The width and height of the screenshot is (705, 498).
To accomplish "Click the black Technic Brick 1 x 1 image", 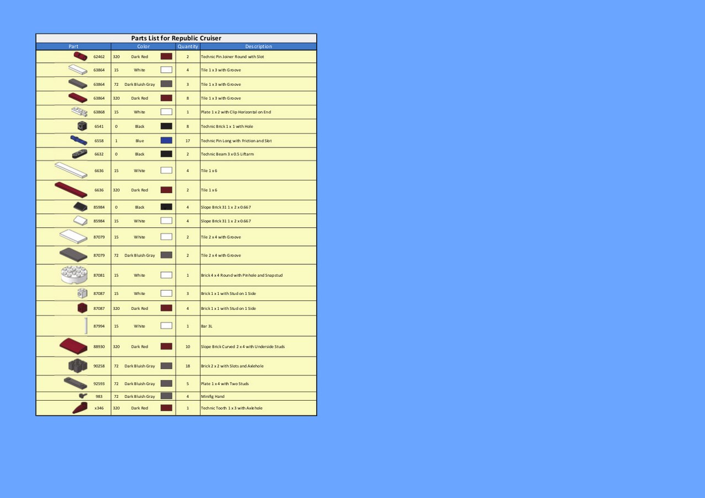I will tap(82, 126).
